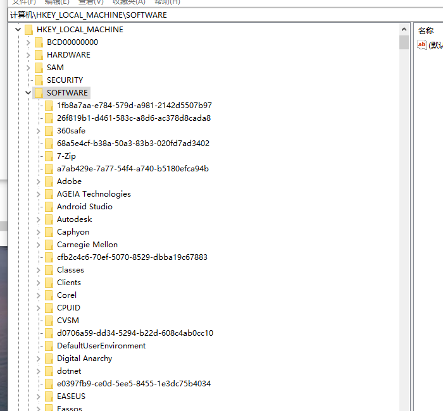443x411 pixels.
Task: Click the registry path address bar
Action: click(225, 15)
